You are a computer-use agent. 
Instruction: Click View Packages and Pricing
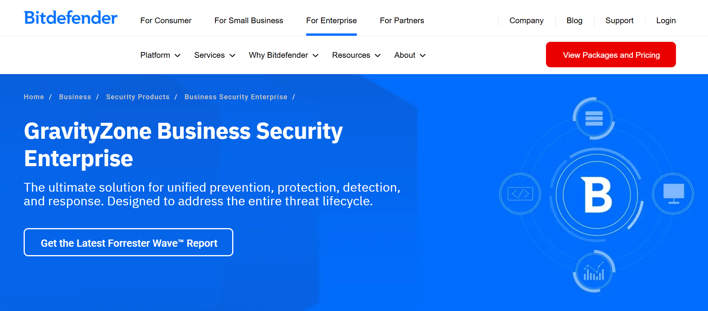(x=610, y=54)
